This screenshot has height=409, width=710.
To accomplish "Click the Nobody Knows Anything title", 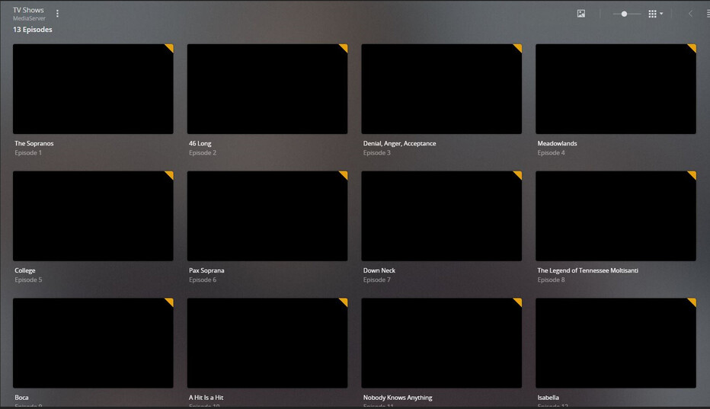I will pyautogui.click(x=398, y=398).
